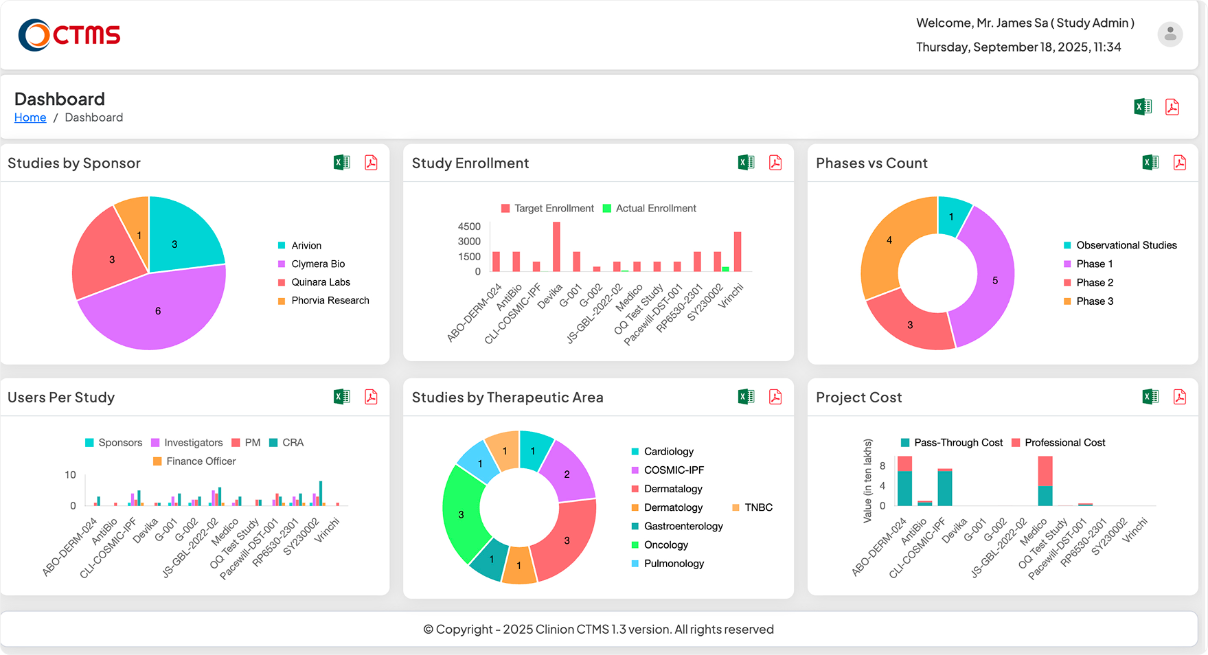Click the Welcome Mr. James Sa text
Viewport: 1208px width, 655px height.
coord(1025,23)
